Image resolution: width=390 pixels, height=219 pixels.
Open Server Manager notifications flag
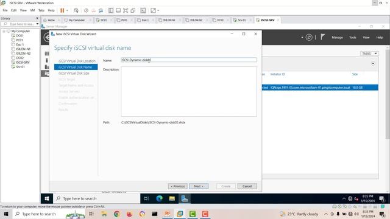322,37
